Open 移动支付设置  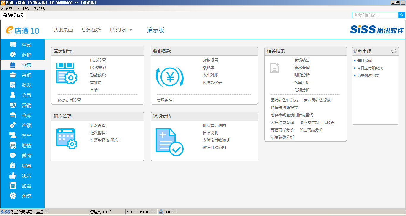click(x=69, y=100)
